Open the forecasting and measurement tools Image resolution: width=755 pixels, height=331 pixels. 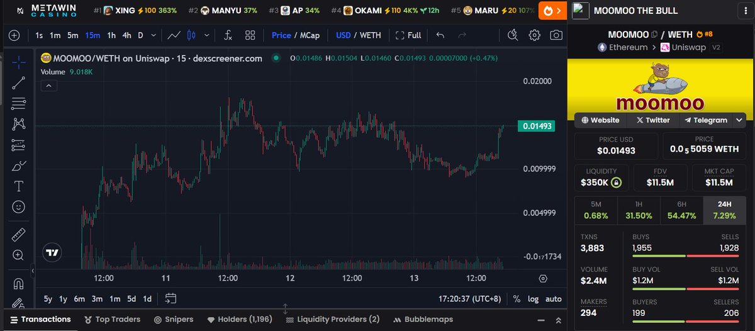[x=18, y=145]
